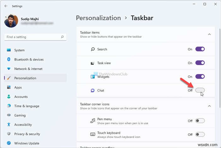Turn off the Search taskbar toggle
Image resolution: width=221 pixels, height=148 pixels.
pos(200,49)
